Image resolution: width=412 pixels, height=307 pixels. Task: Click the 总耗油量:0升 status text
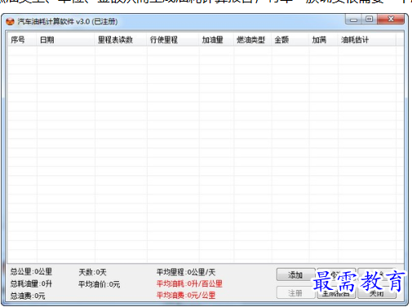pos(31,283)
